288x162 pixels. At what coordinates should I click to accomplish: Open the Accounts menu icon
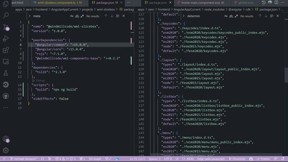point(6,139)
